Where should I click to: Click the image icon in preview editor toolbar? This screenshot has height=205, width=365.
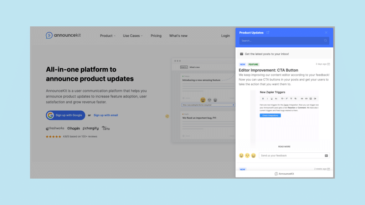click(310, 99)
